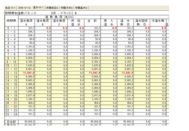Viewport: 189px width, 131px height.
Task: Select the 温水負荷 A column header
Action: point(26,23)
